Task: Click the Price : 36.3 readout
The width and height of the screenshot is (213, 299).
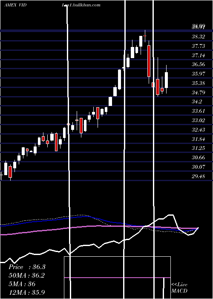Action: click(x=27, y=267)
